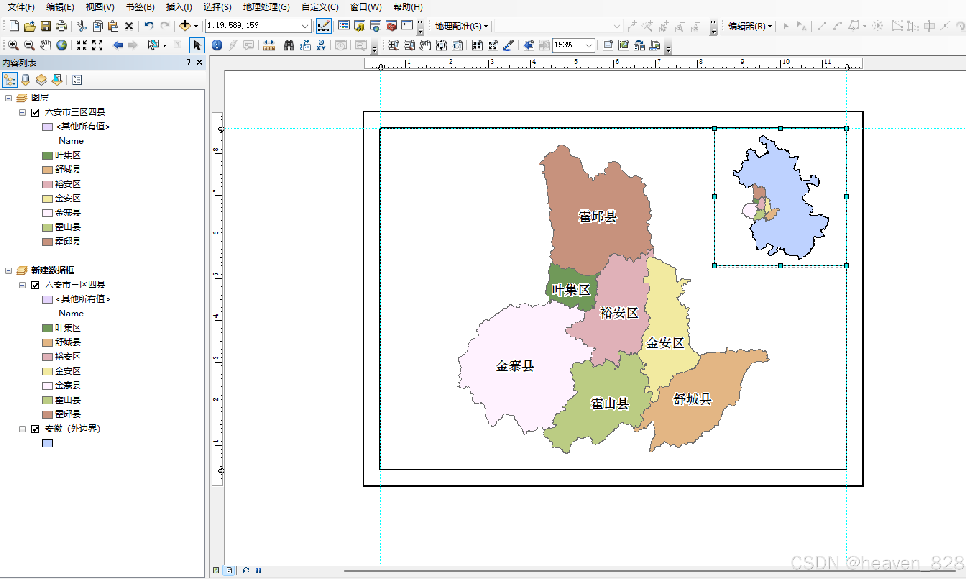Click the Full Extent globe icon
Viewport: 966px width, 579px height.
tap(61, 45)
